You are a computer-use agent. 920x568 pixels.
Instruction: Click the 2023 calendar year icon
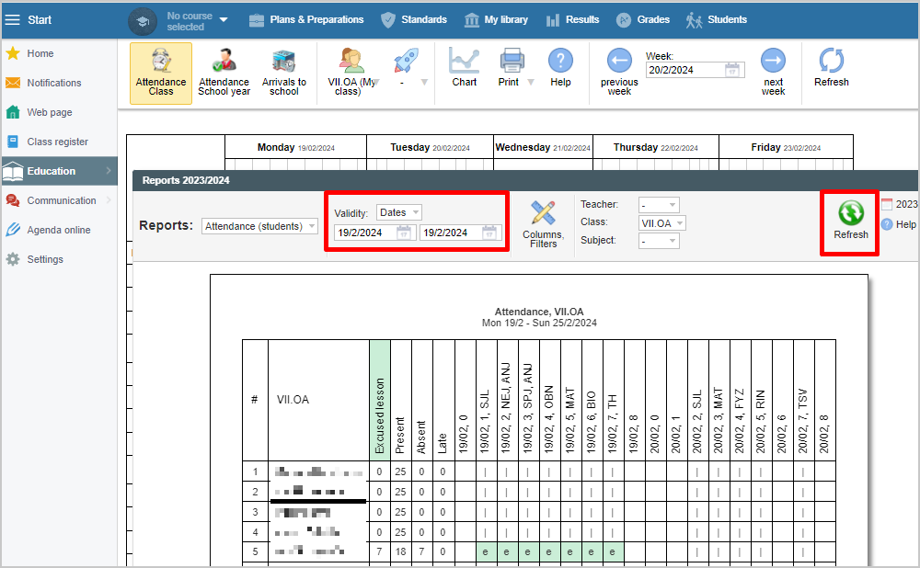(887, 204)
